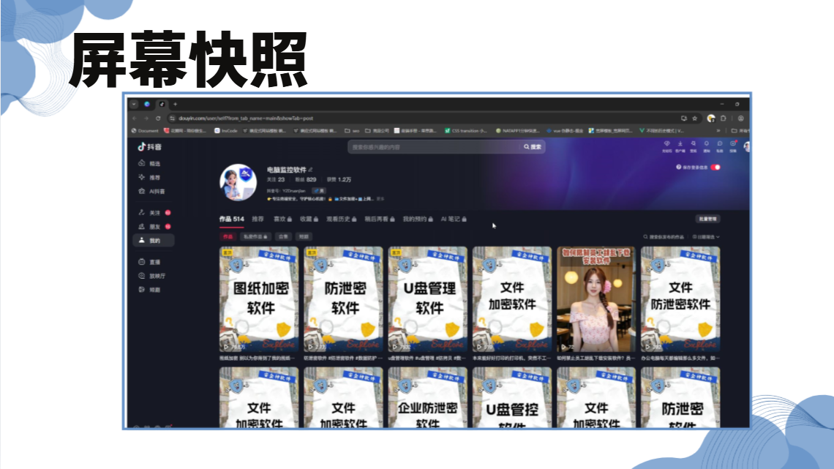This screenshot has height=469, width=834.
Task: Expand the 日期筛选 dropdown
Action: [x=707, y=236]
